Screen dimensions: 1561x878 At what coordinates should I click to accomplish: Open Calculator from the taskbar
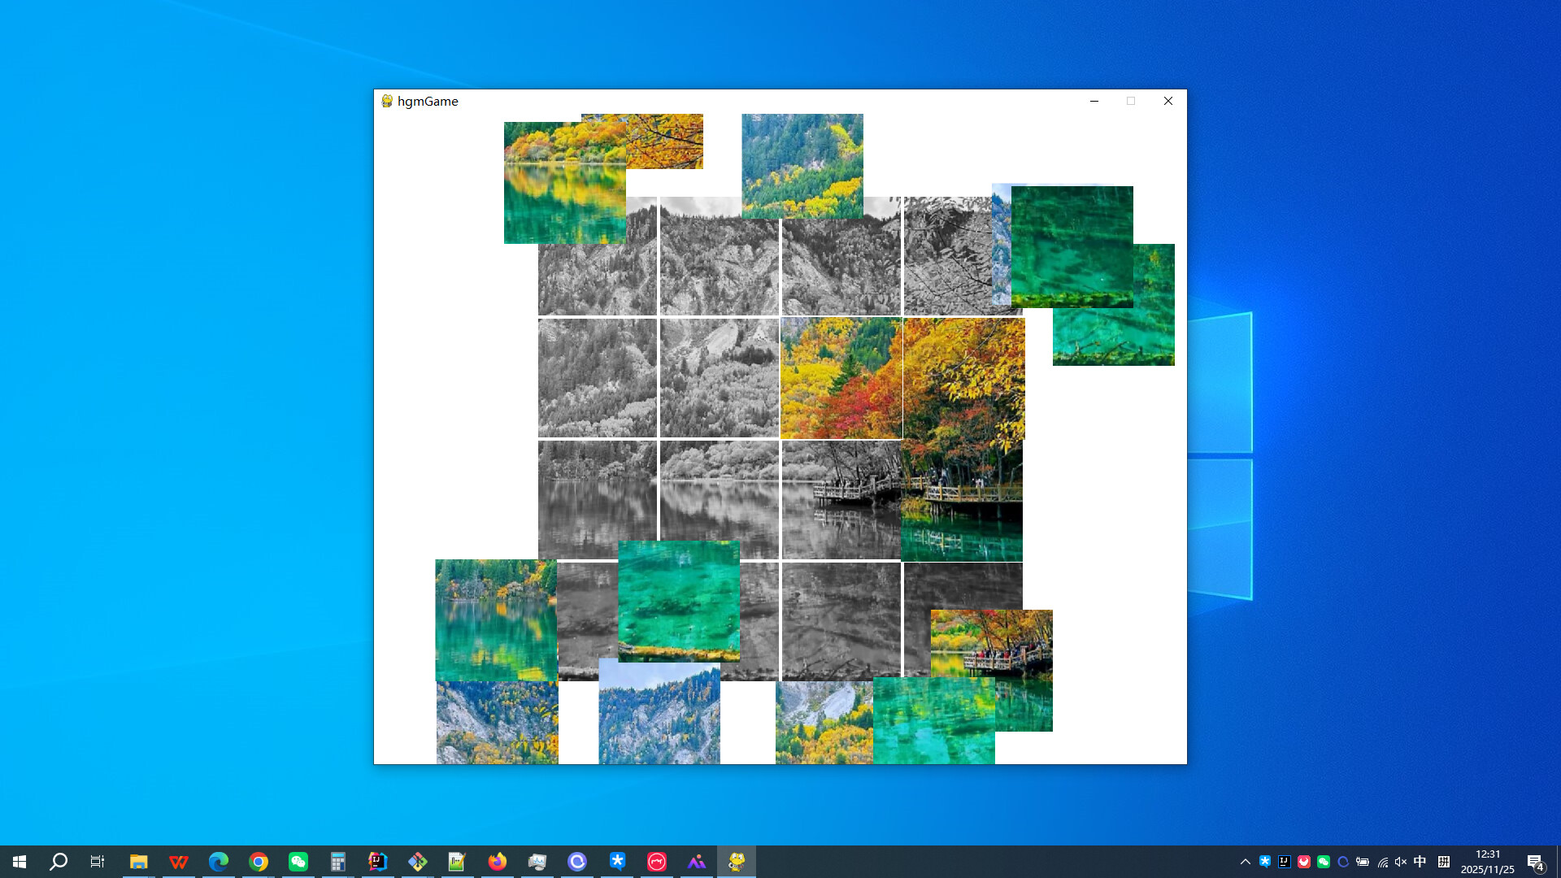[337, 861]
